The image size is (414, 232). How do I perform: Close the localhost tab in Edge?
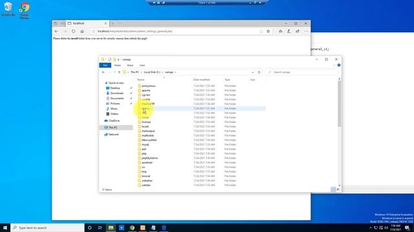click(105, 23)
